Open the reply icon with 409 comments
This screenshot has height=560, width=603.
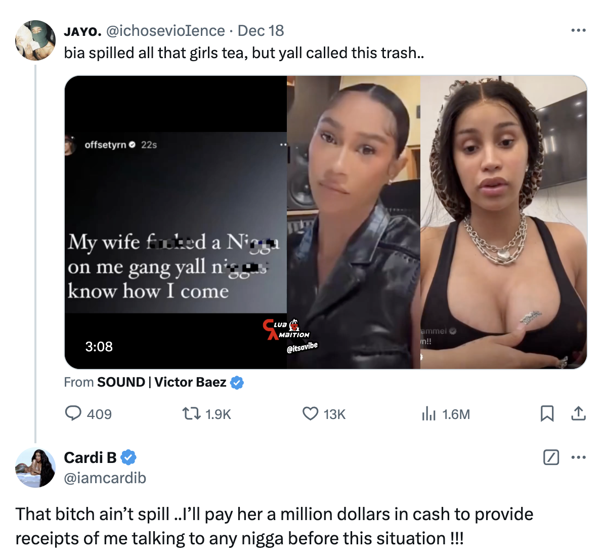[73, 413]
